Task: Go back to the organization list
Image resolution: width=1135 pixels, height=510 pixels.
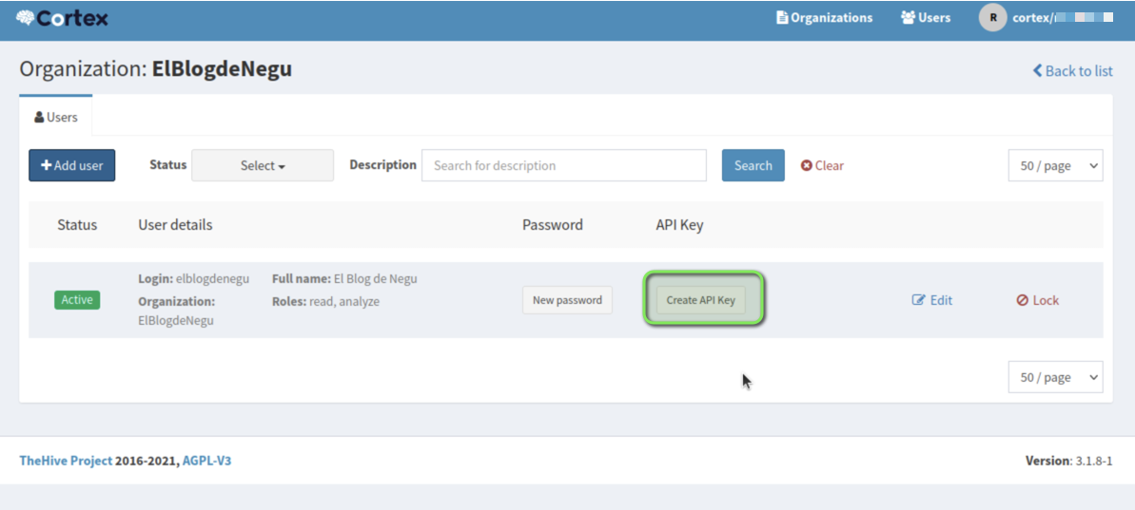Action: (1072, 71)
